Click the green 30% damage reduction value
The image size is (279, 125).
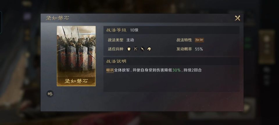[176, 70]
